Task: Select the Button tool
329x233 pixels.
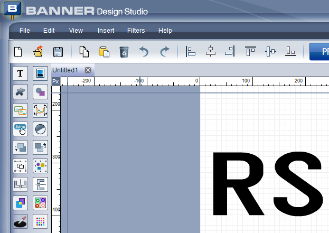Action: pos(21,129)
